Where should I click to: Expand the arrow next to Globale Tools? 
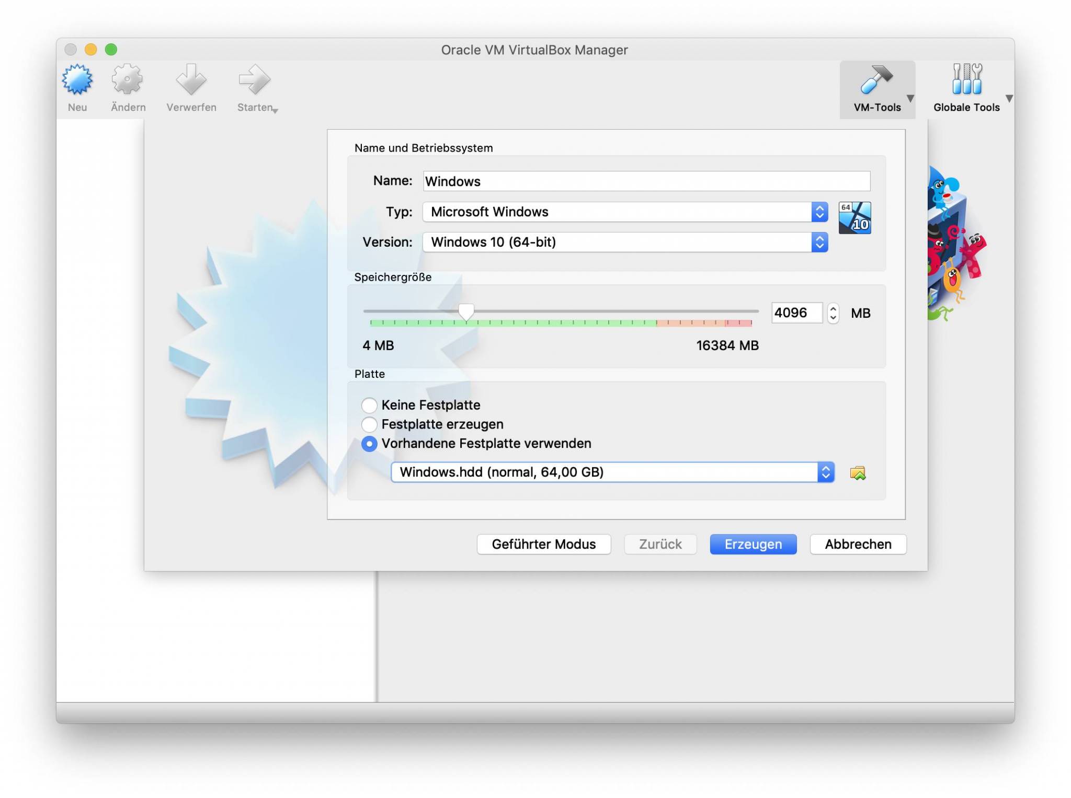(1009, 98)
